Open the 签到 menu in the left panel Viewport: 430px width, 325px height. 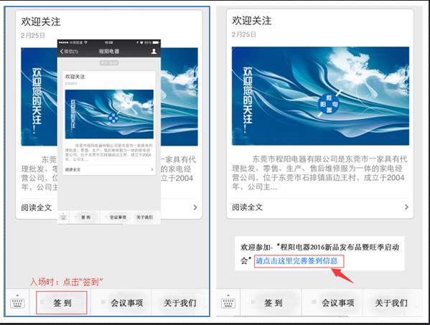tap(62, 303)
